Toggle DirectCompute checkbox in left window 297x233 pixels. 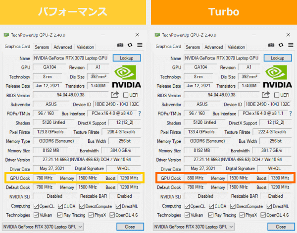pyautogui.click(x=82, y=206)
